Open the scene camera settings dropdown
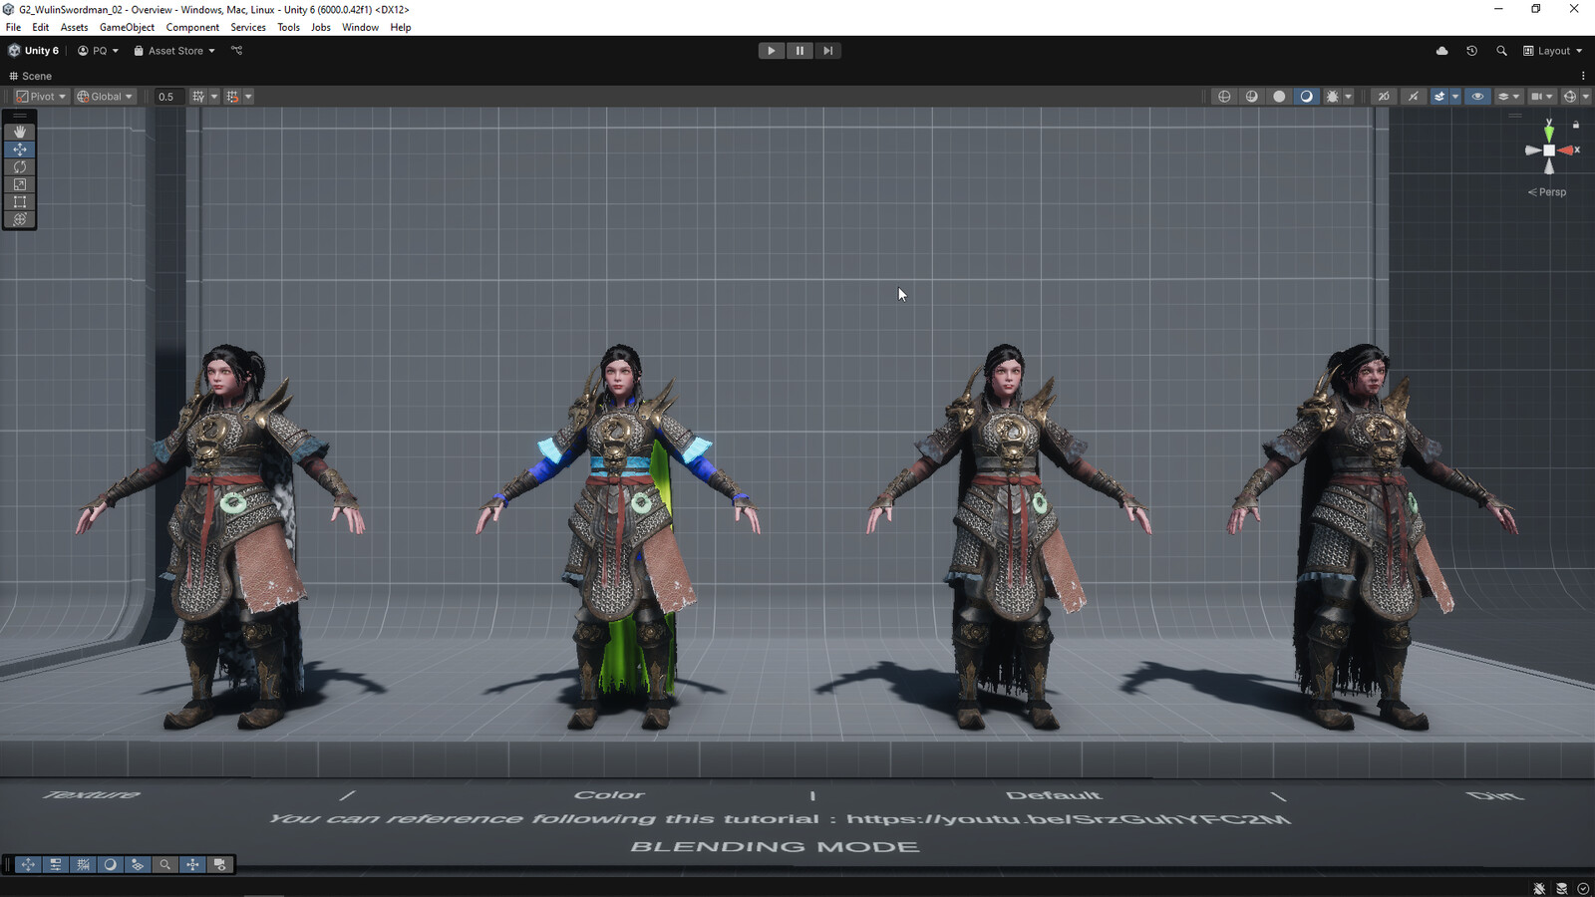1595x897 pixels. [x=1541, y=97]
